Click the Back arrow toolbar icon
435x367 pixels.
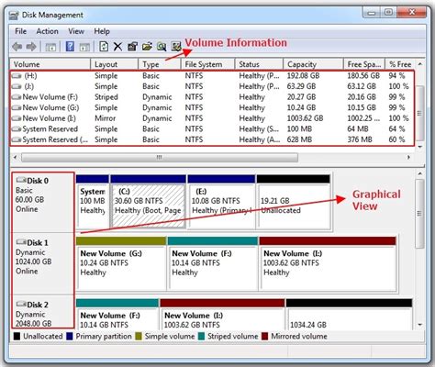point(17,47)
